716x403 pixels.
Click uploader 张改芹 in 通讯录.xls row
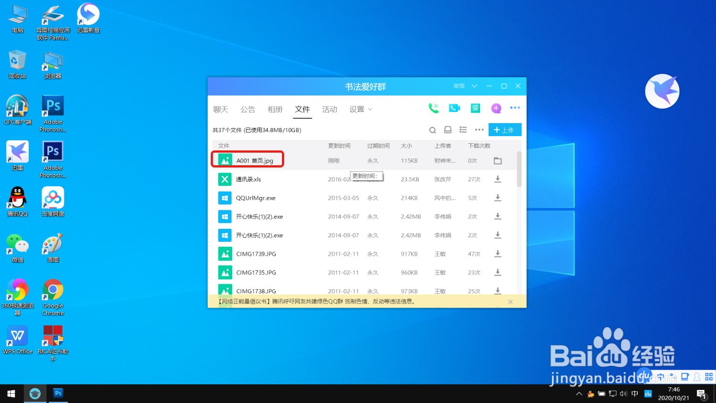pos(443,179)
